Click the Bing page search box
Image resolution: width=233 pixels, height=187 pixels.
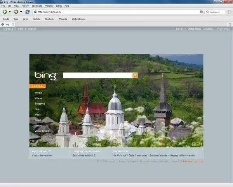97,76
